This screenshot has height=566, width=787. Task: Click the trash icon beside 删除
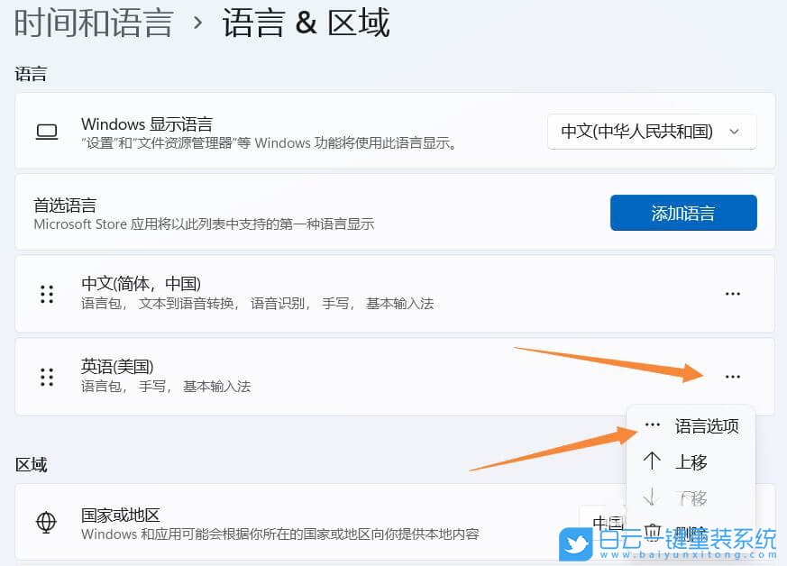[653, 532]
